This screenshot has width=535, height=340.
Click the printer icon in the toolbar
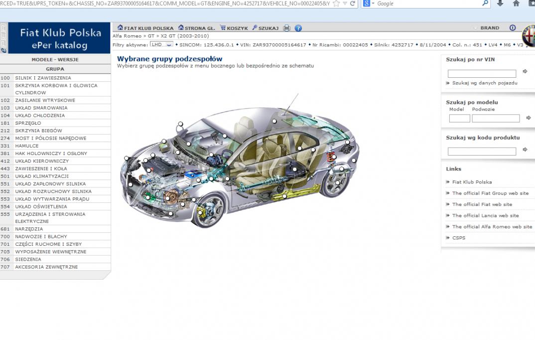(286, 28)
